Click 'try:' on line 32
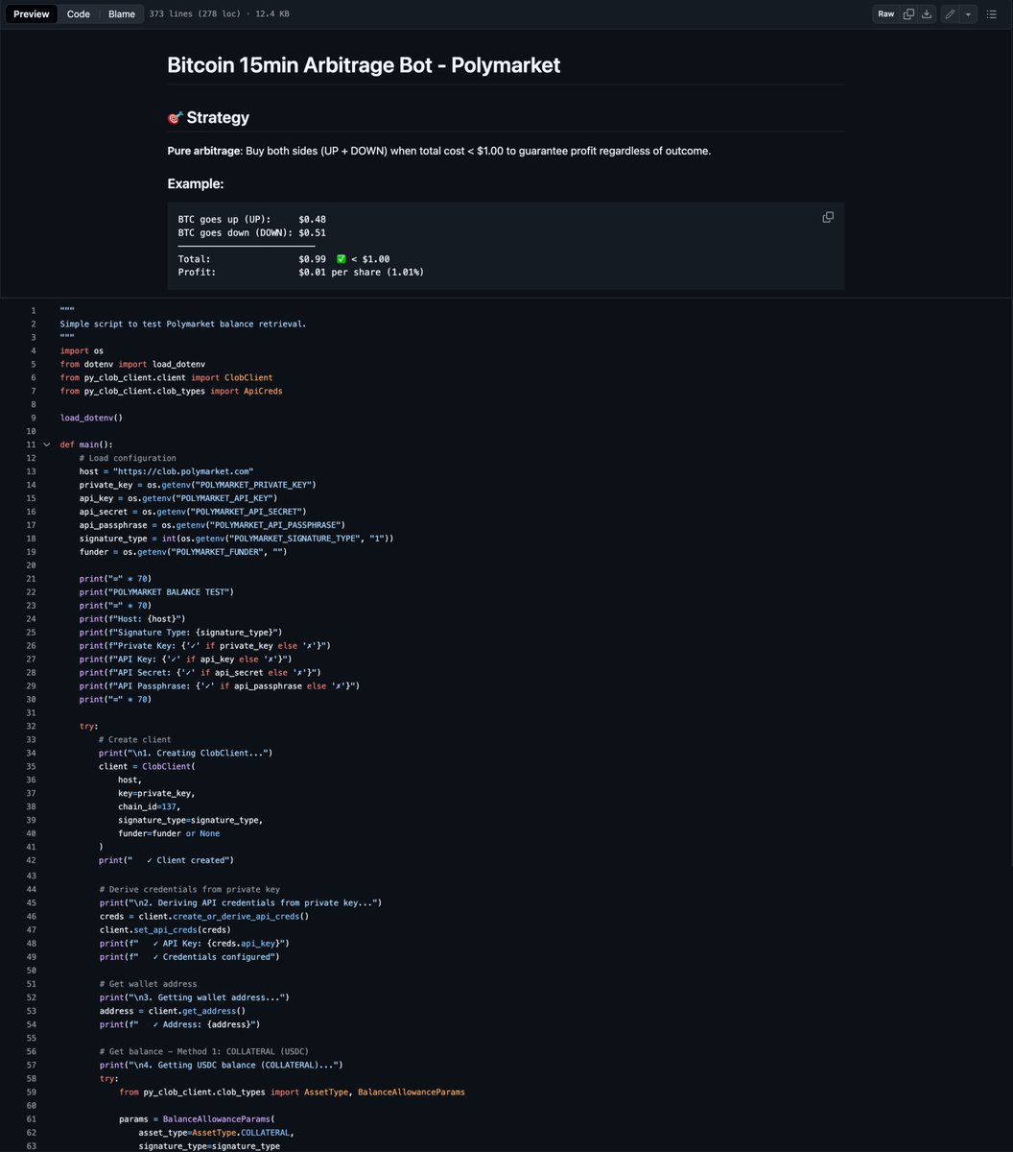Screen dimensions: 1013x1152 pyautogui.click(x=88, y=726)
